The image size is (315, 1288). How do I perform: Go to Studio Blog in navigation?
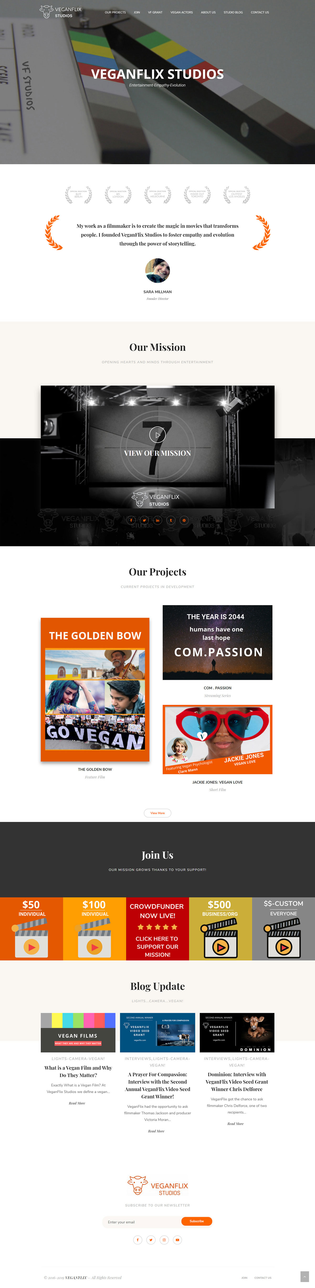(x=233, y=13)
